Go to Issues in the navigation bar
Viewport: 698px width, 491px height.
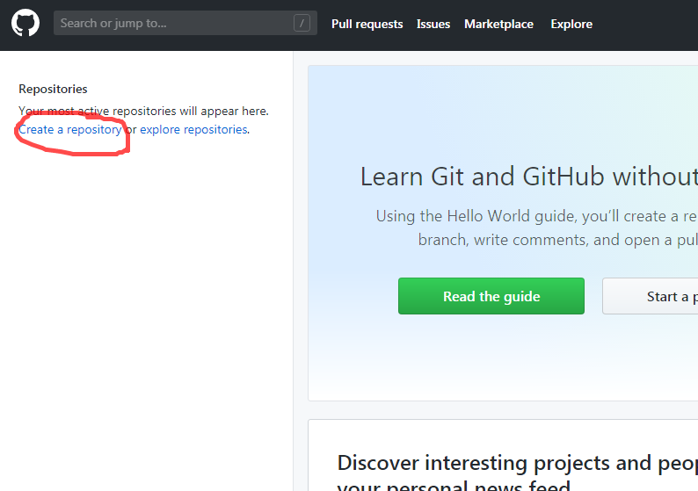[x=433, y=24]
